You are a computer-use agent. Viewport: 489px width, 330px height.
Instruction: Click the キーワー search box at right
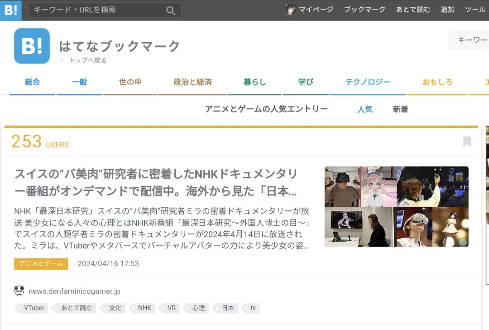point(469,40)
